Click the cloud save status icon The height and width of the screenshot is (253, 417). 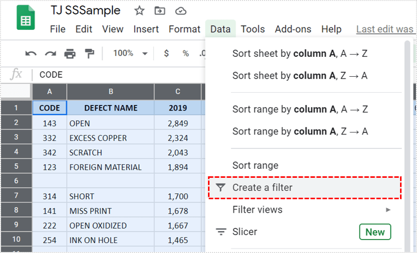[x=181, y=10]
